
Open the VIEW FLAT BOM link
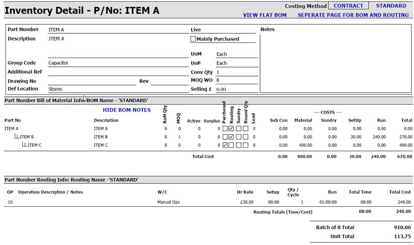coord(265,15)
